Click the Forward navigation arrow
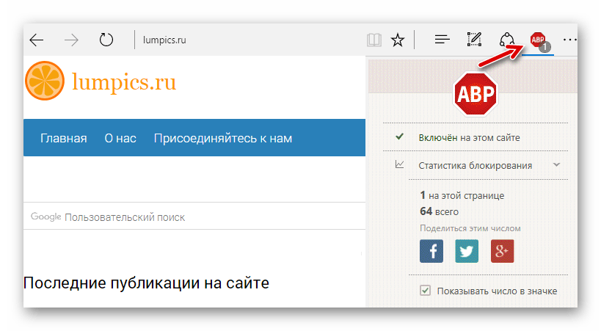This screenshot has width=601, height=331. pos(71,40)
